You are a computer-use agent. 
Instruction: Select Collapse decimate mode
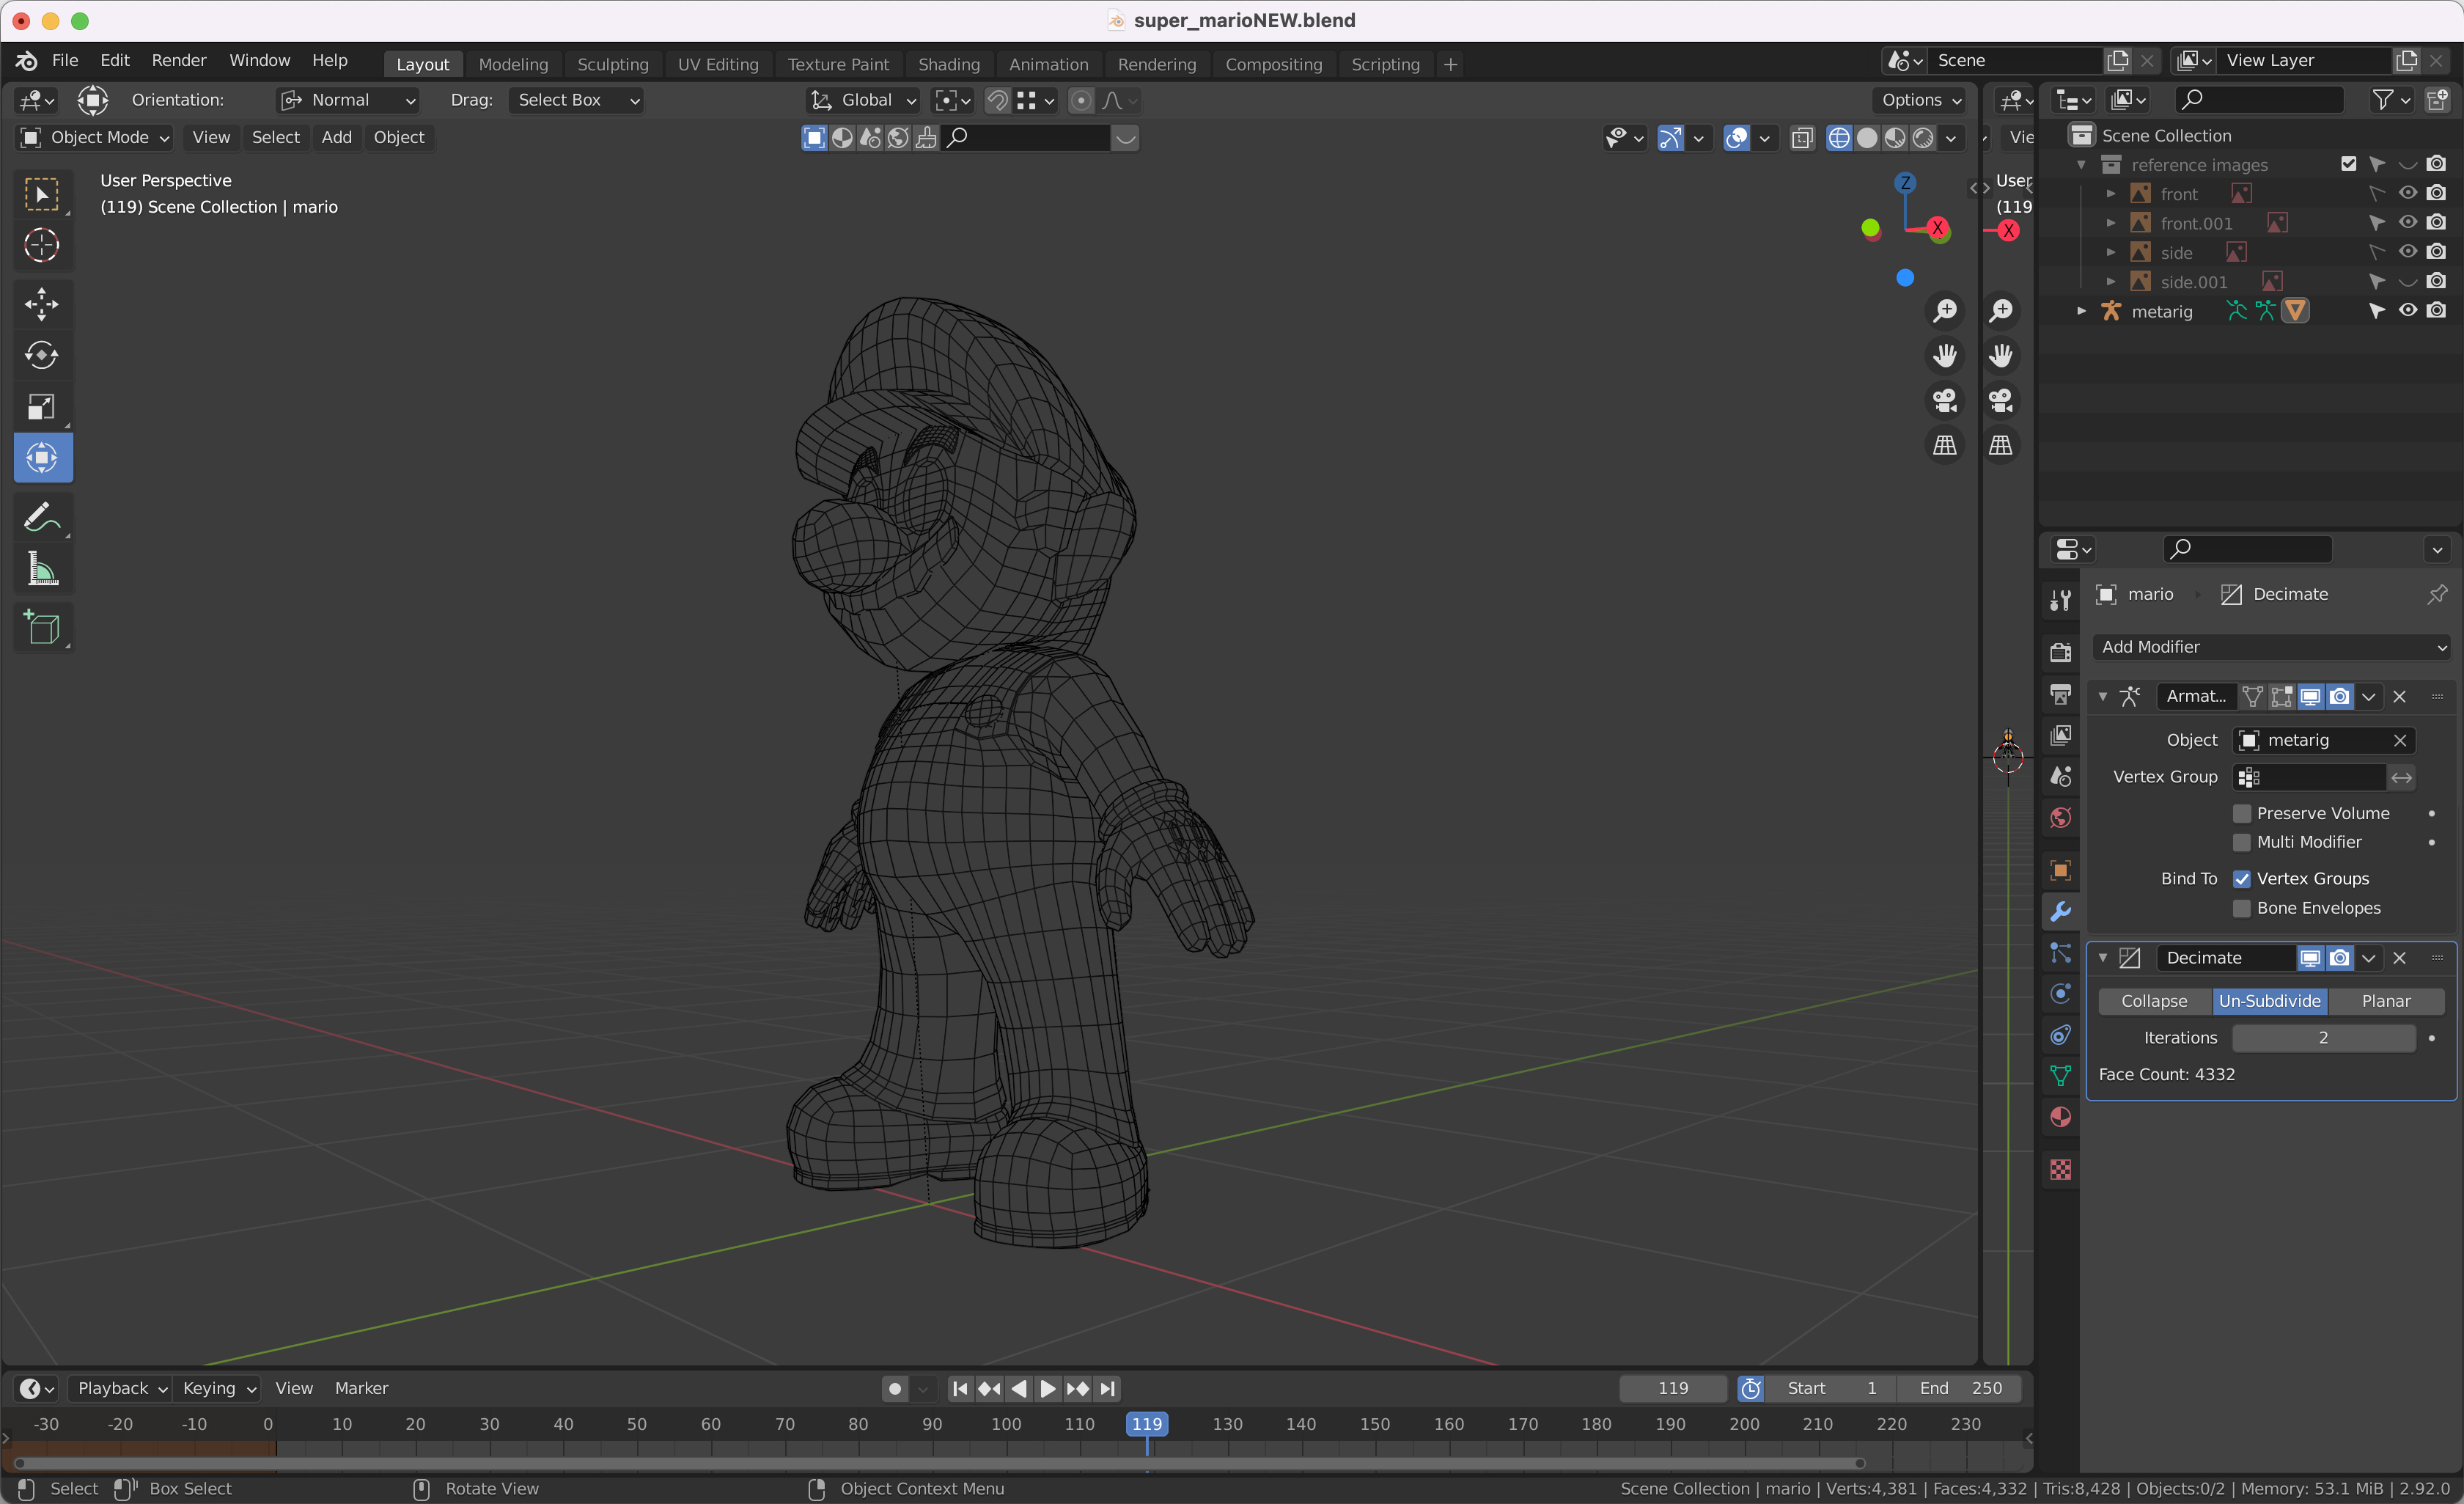click(x=2154, y=1001)
